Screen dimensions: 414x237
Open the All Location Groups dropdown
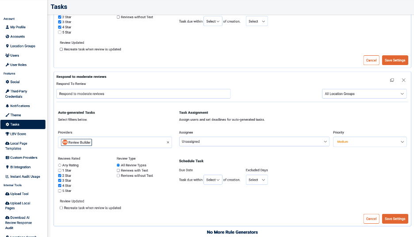point(364,94)
